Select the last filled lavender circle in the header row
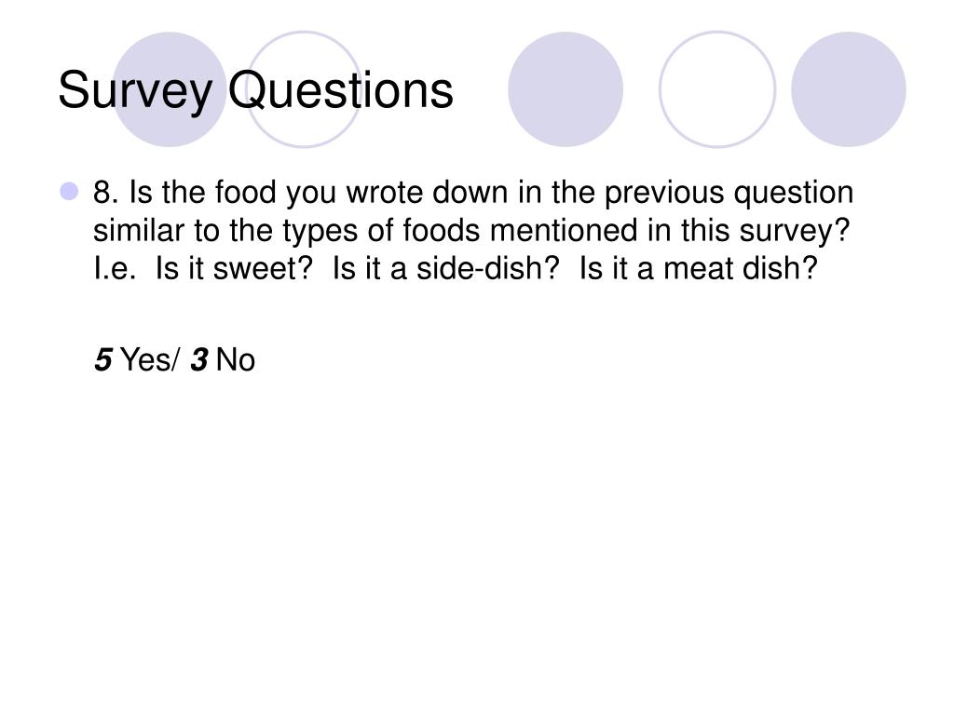 [849, 89]
